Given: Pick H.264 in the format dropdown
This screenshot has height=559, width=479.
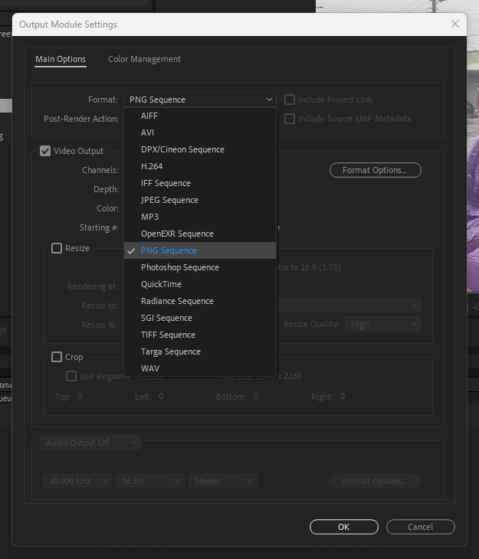Looking at the screenshot, I should pos(152,166).
